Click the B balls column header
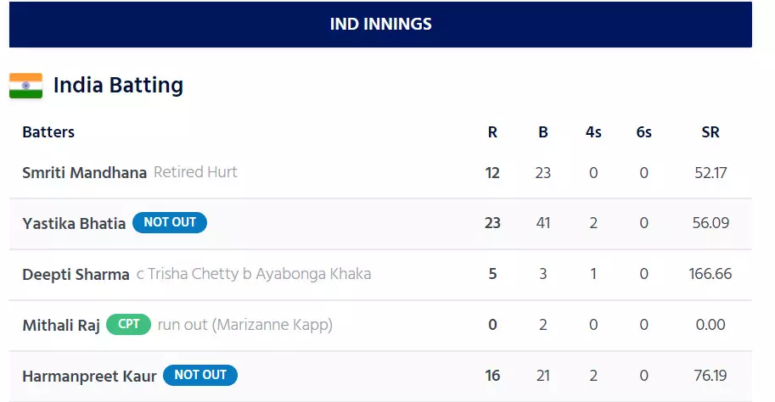Screen dimensions: 775x402 tap(543, 132)
